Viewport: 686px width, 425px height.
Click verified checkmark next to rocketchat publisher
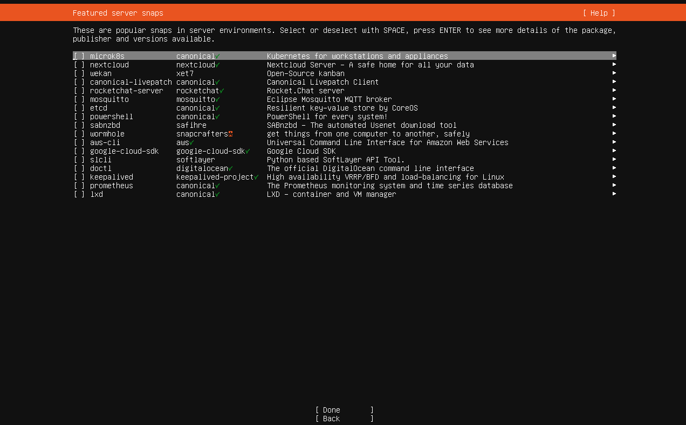click(222, 91)
